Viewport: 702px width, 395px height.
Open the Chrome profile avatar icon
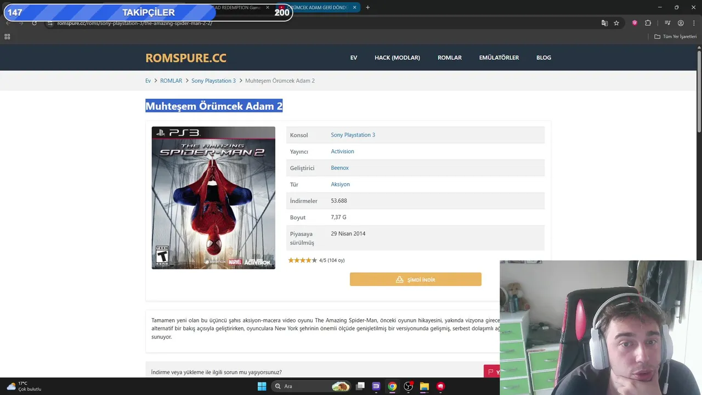point(681,23)
